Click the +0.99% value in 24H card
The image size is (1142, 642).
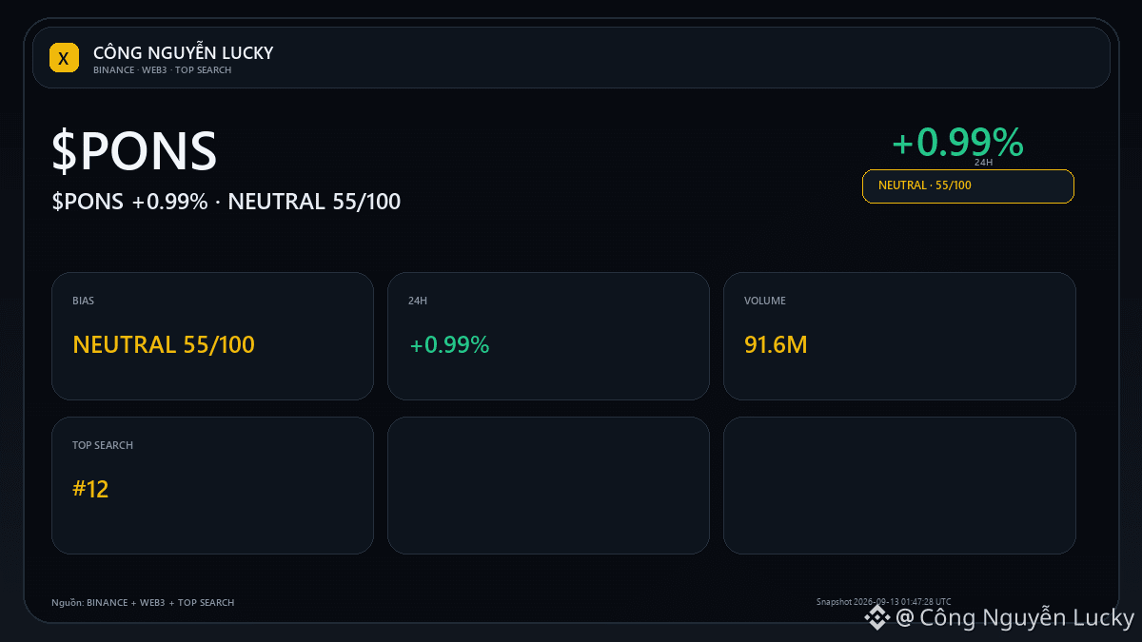tap(449, 344)
